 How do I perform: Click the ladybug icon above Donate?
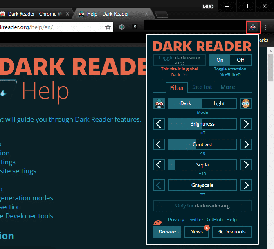point(158,223)
